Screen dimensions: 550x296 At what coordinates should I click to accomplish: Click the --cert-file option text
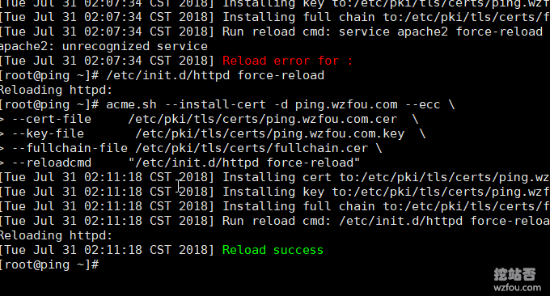tap(52, 119)
